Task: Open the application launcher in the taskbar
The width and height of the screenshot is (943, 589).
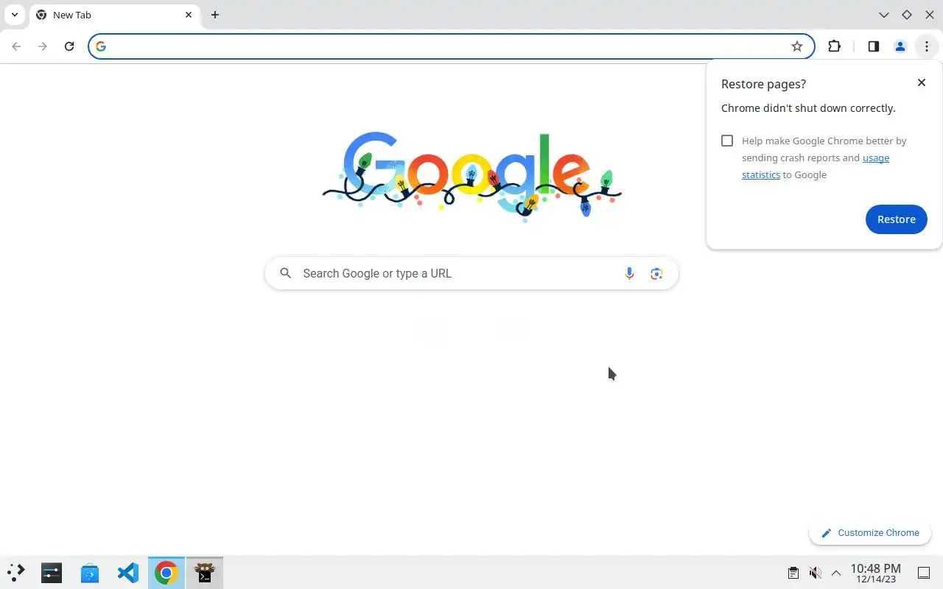Action: point(16,572)
